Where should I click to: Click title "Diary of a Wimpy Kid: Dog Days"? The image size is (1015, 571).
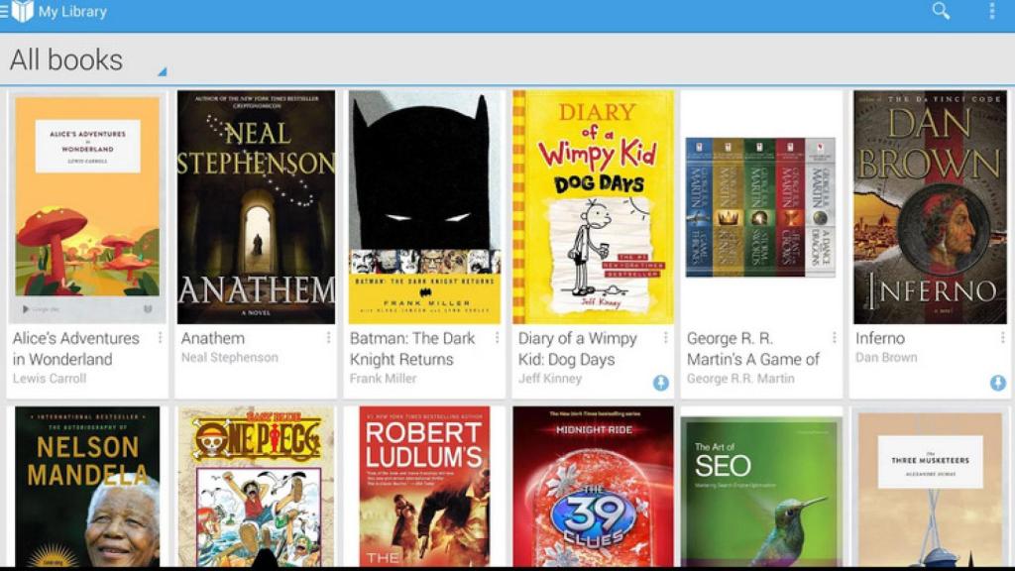click(578, 348)
